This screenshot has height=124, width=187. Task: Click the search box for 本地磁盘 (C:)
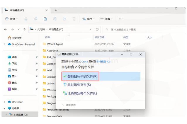(x=144, y=29)
